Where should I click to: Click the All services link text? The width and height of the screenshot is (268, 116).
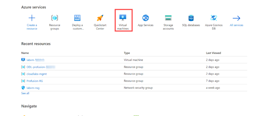[236, 25]
